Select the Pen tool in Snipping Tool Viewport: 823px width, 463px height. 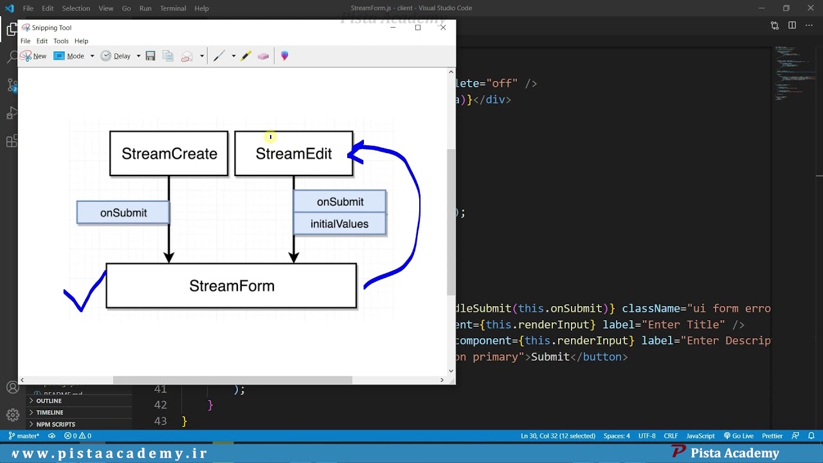[x=219, y=56]
